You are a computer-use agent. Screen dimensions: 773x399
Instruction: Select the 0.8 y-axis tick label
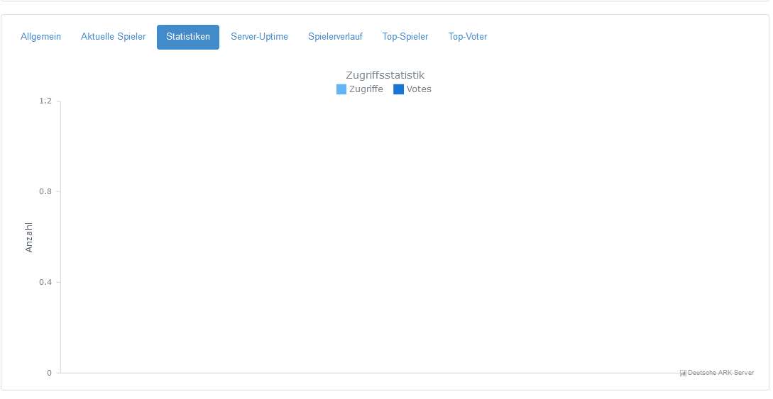[x=45, y=191]
